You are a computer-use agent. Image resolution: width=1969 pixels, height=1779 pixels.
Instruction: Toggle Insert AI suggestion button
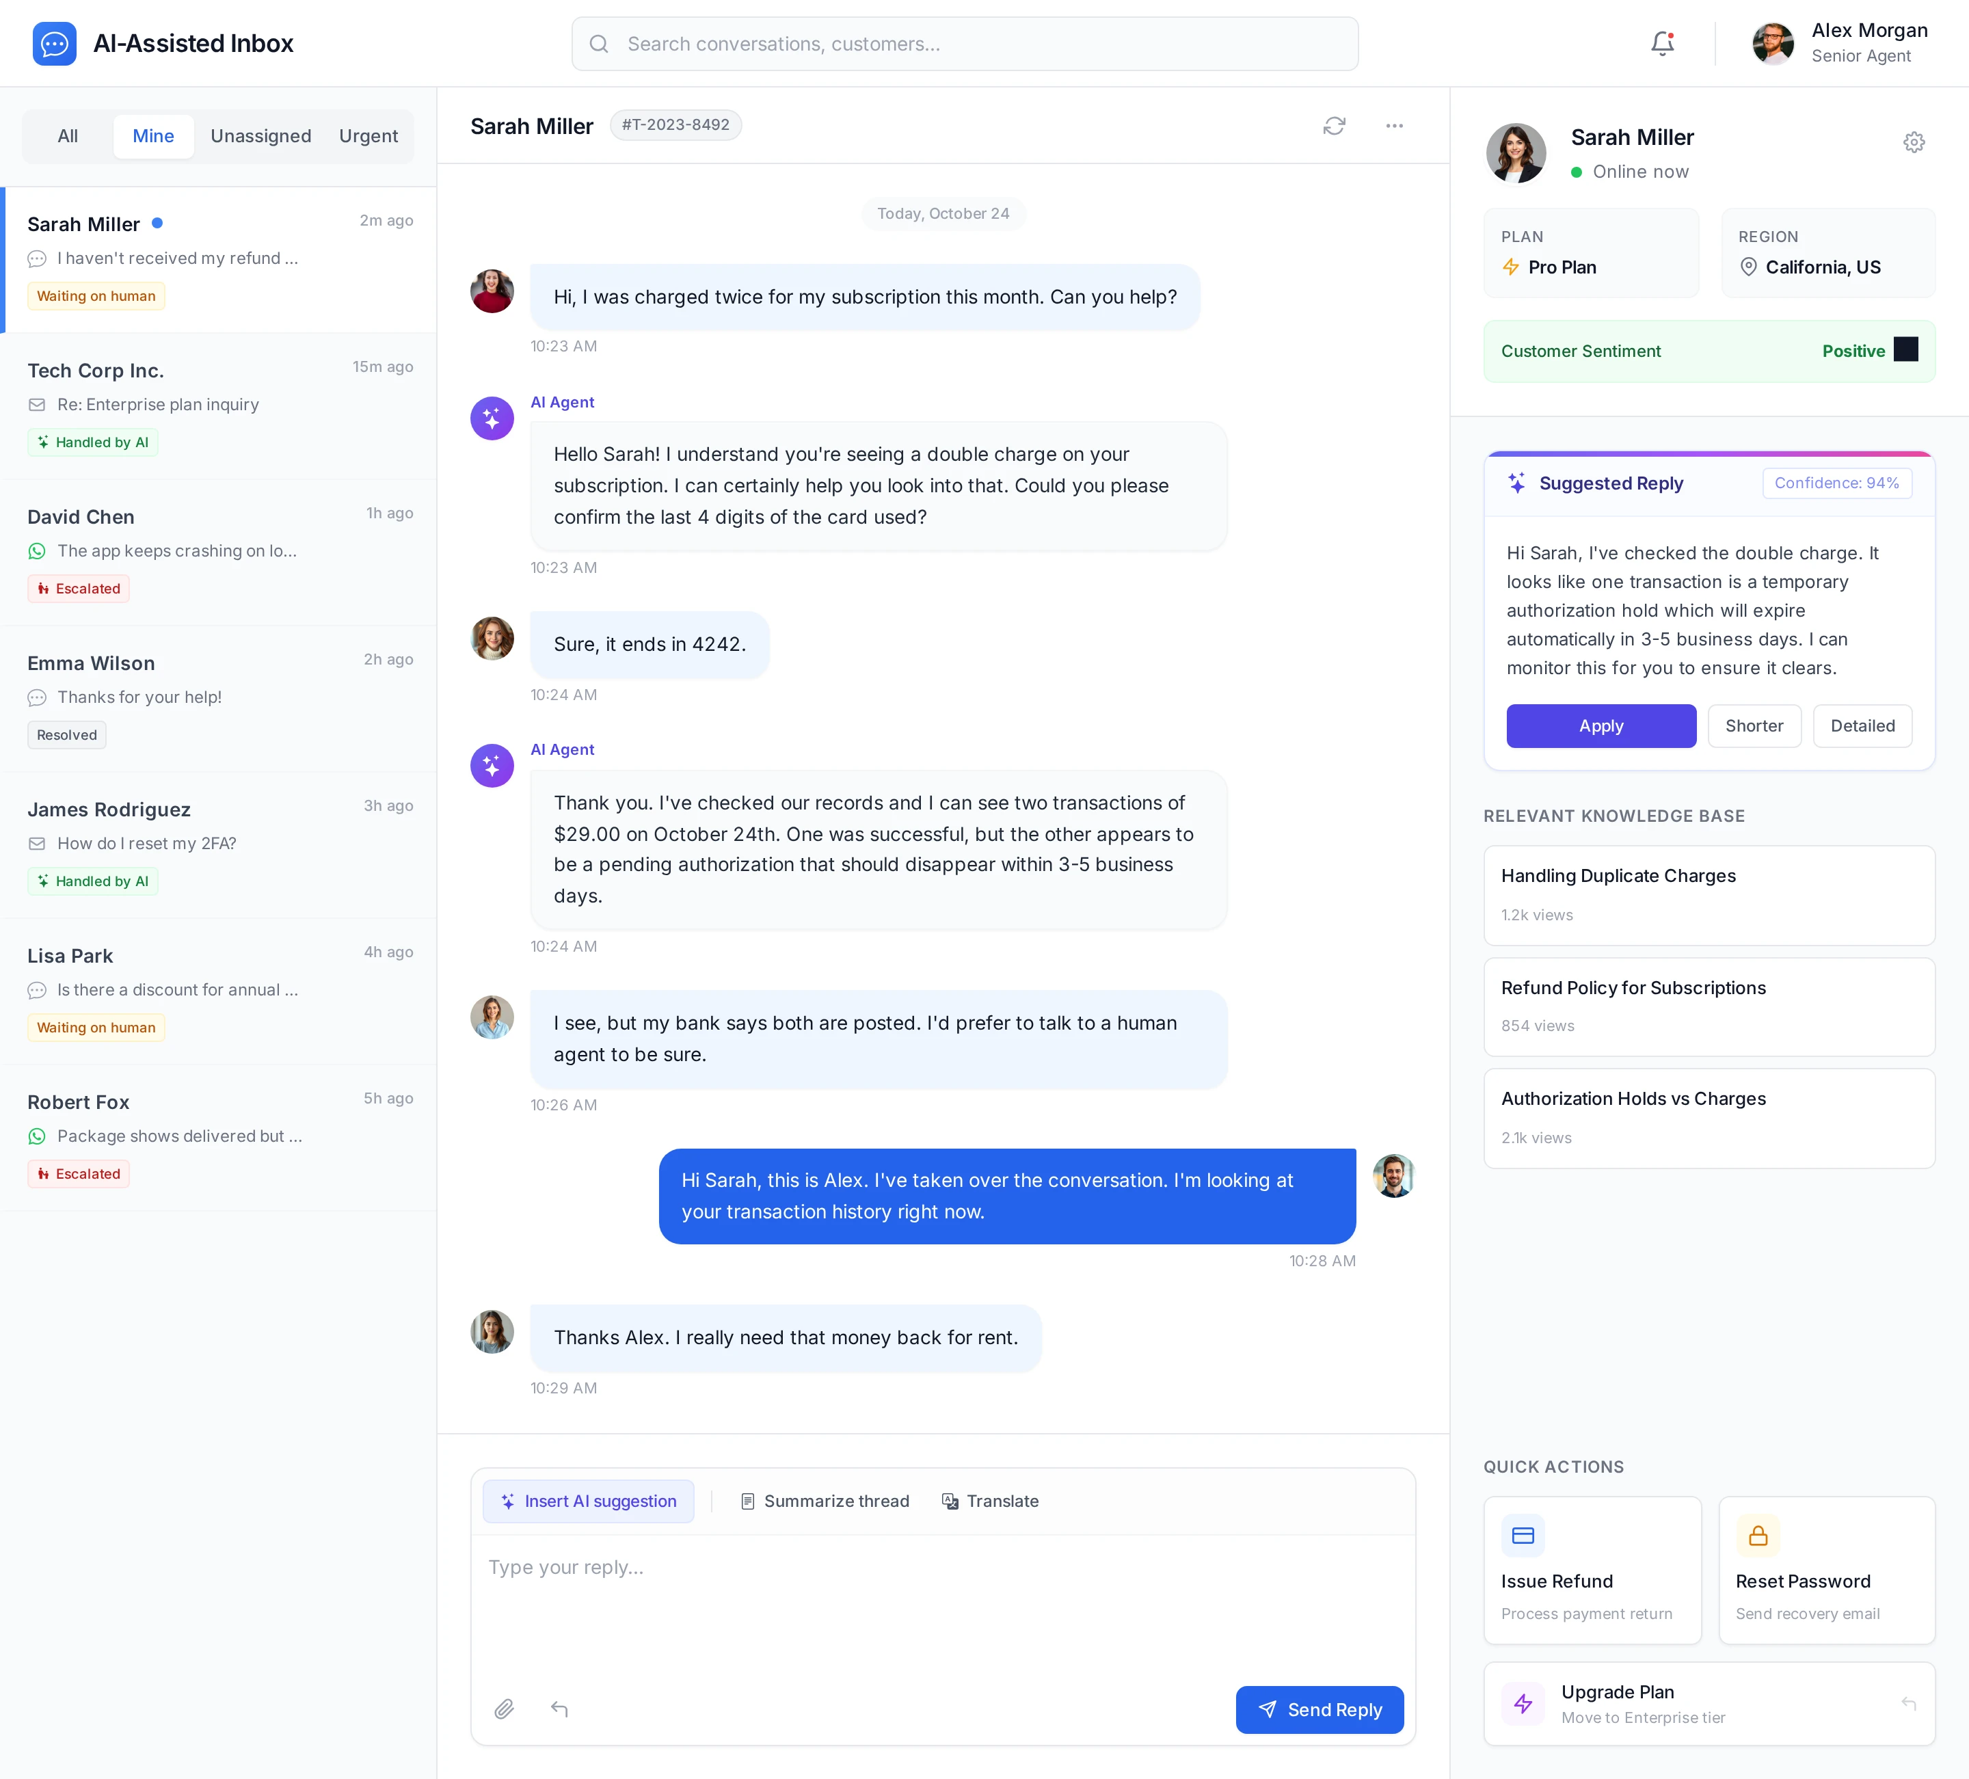click(x=588, y=1501)
